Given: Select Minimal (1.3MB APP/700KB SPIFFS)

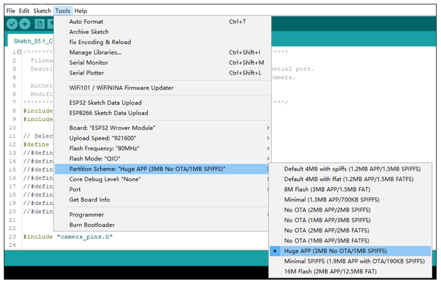Looking at the screenshot, I should click(350, 199).
